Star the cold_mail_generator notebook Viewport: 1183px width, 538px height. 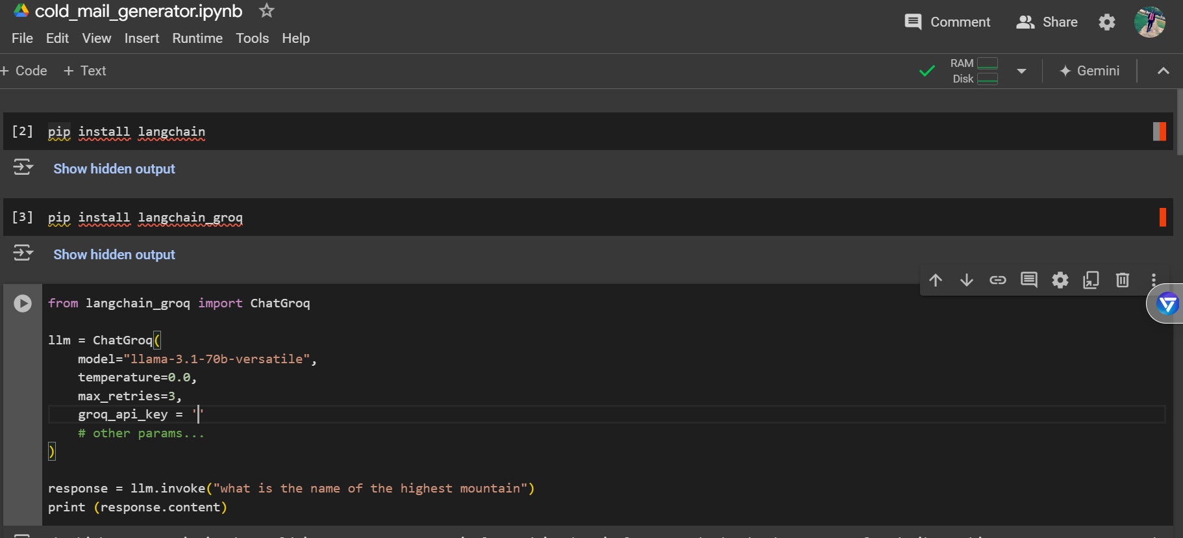click(x=267, y=10)
